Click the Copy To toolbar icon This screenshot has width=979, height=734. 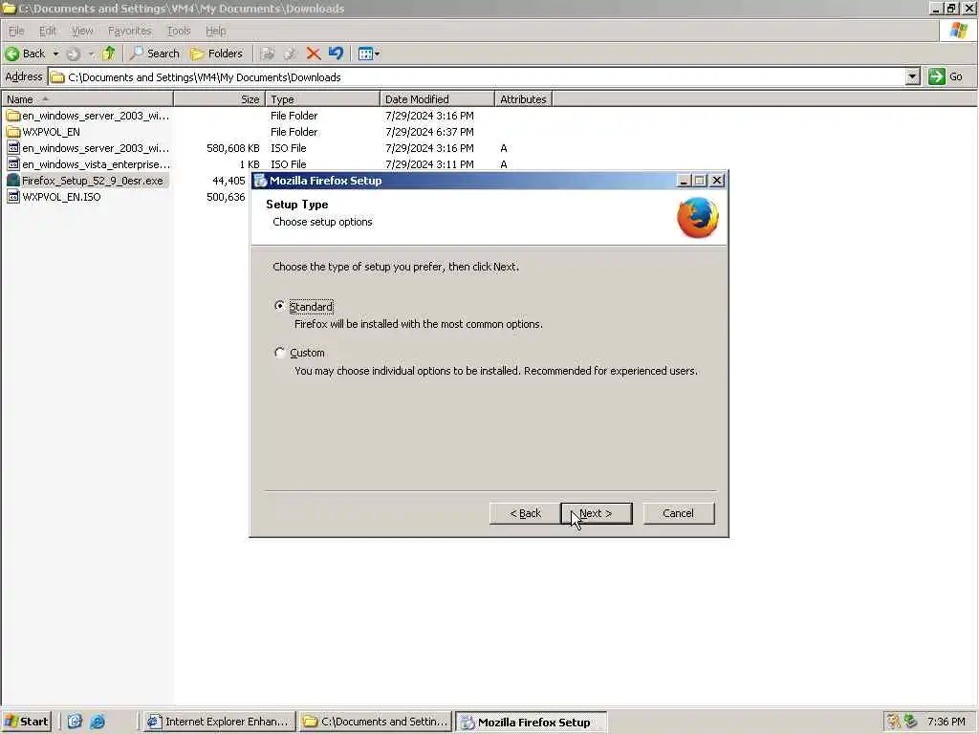click(x=290, y=54)
